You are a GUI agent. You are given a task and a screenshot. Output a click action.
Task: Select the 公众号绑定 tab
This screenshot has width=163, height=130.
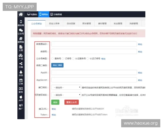point(36,24)
